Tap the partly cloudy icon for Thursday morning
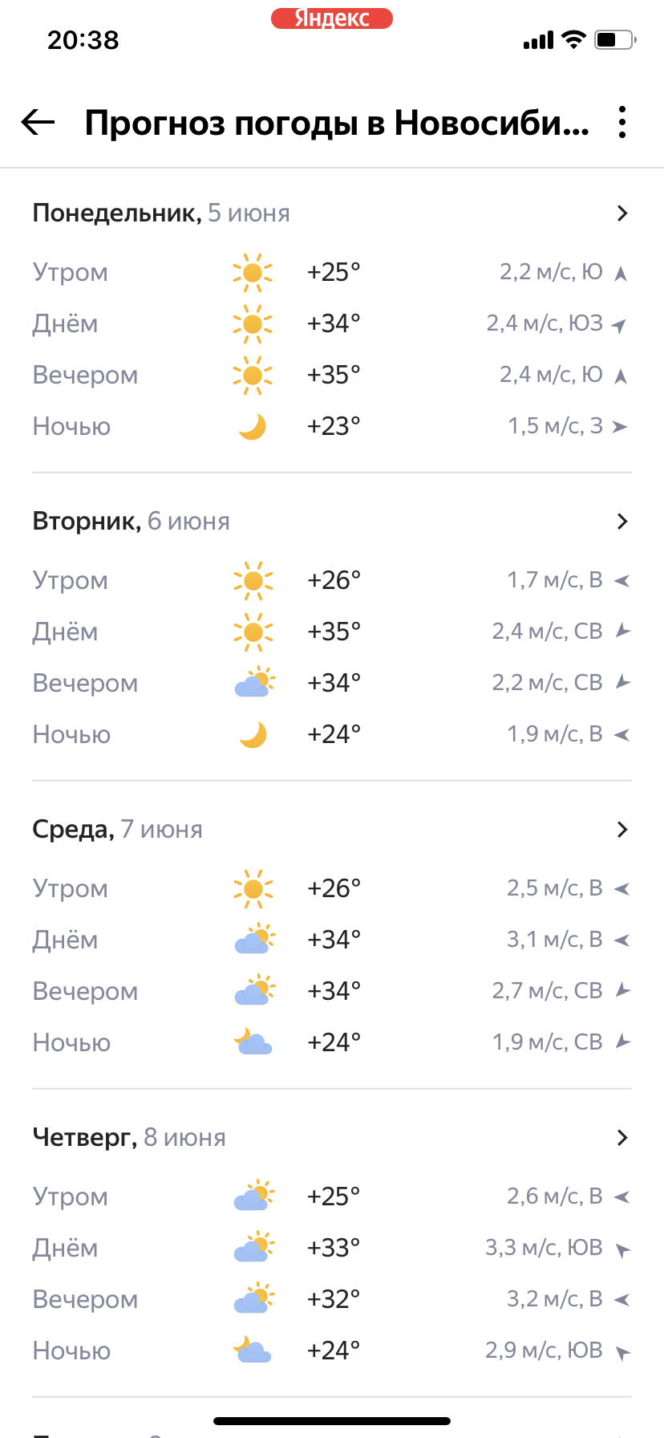Screen dimensions: 664x1438 pos(254,1196)
